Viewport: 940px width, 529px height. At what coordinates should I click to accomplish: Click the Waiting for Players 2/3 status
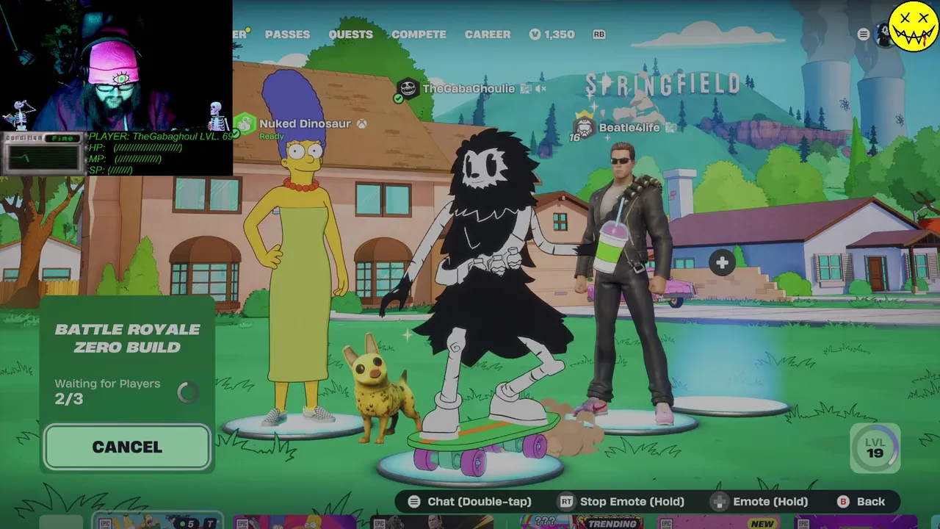[107, 392]
